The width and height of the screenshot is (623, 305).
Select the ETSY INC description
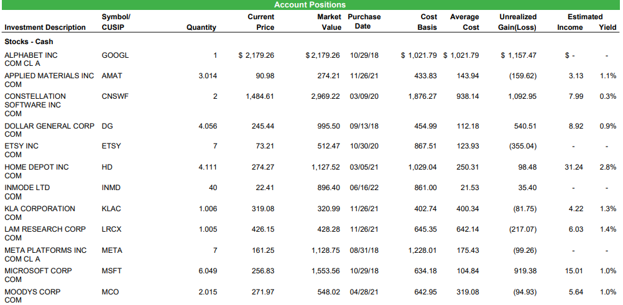pos(22,150)
